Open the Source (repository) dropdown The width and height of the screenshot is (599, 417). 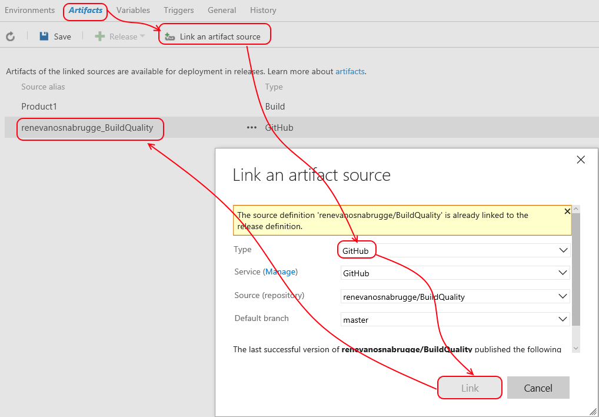point(562,296)
